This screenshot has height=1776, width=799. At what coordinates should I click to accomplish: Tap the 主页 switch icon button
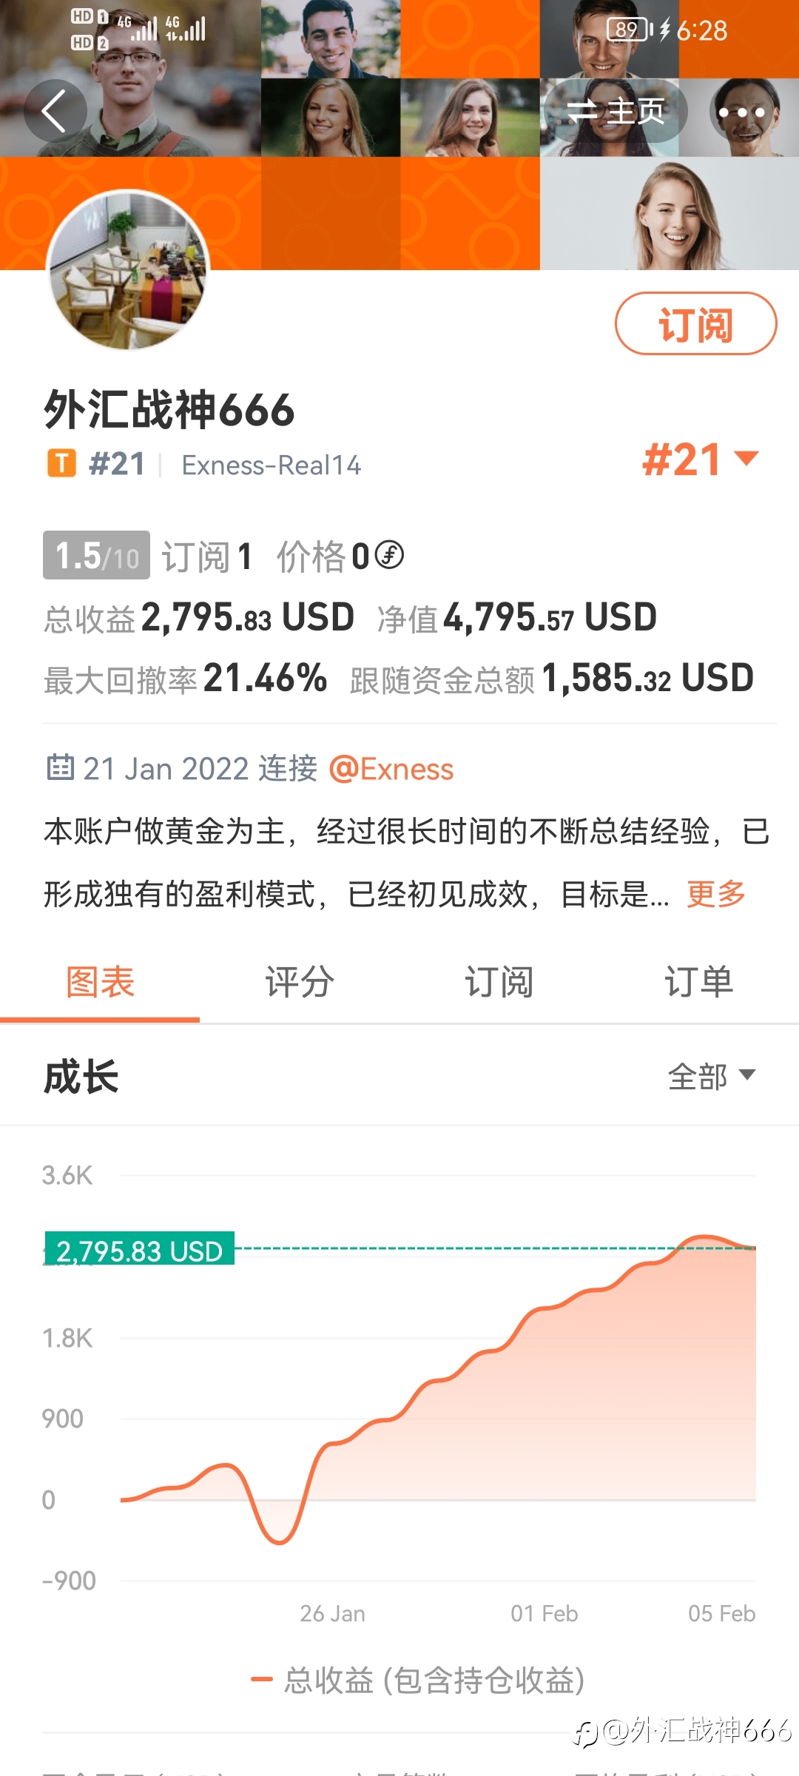[616, 112]
